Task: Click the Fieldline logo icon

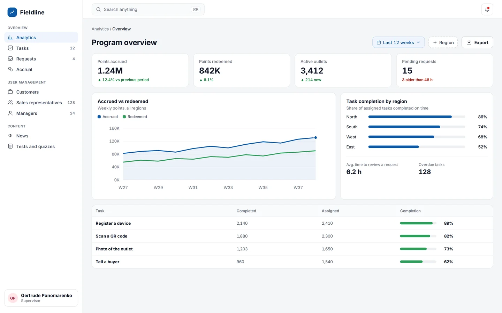Action: point(12,12)
